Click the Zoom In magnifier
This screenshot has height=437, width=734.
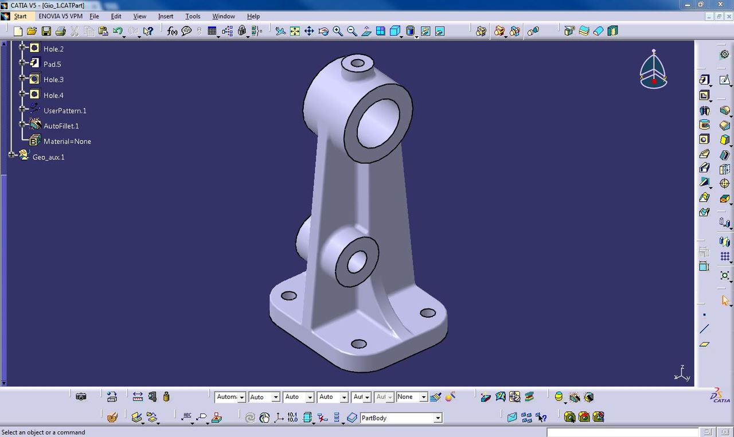(x=338, y=31)
